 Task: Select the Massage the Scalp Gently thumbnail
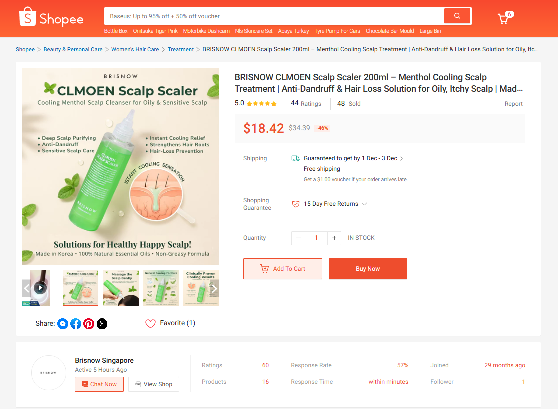(121, 288)
